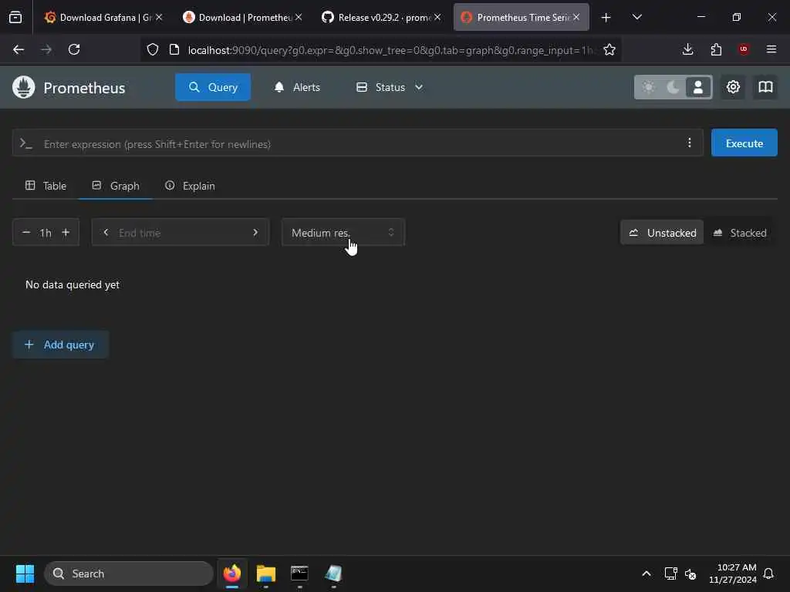Open the Firefox downloads panel
This screenshot has height=592, width=790.
[x=687, y=49]
